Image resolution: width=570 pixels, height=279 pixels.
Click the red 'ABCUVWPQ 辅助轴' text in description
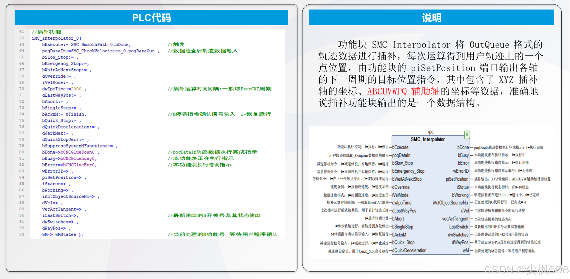(x=404, y=91)
